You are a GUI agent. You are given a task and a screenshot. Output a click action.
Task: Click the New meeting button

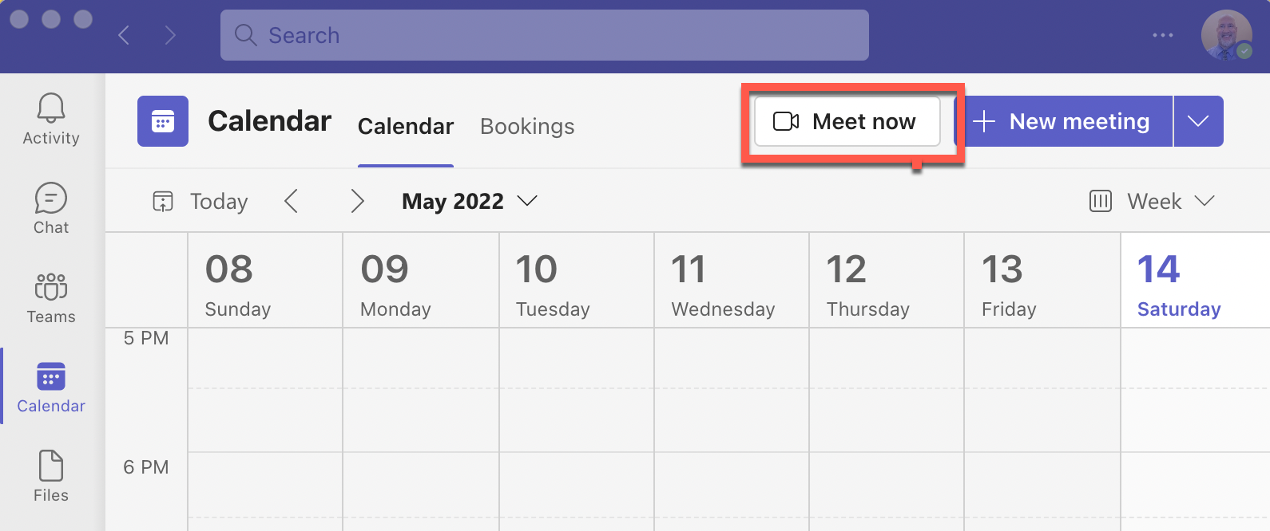[x=1066, y=121]
